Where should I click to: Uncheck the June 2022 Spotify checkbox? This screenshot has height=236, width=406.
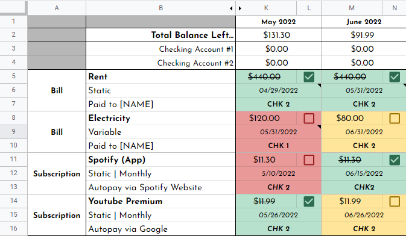(x=395, y=160)
